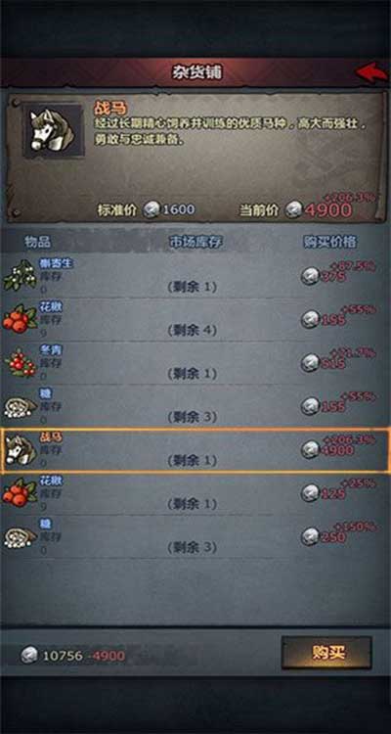The image size is (391, 734).
Task: Click the war horse portrait in detail panel
Action: point(53,129)
